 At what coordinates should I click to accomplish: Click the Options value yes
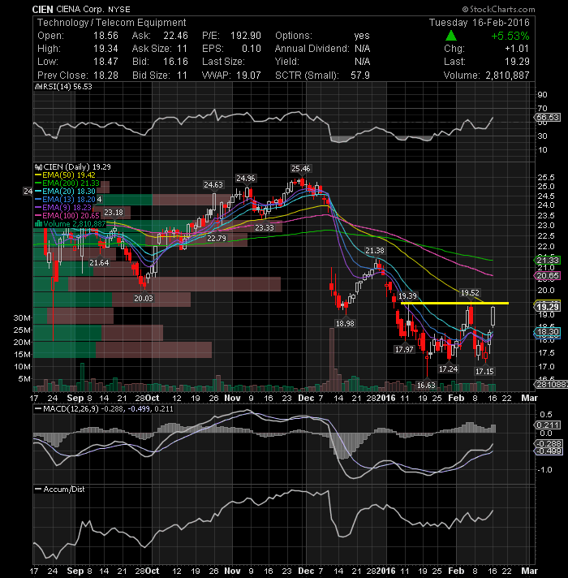[362, 36]
